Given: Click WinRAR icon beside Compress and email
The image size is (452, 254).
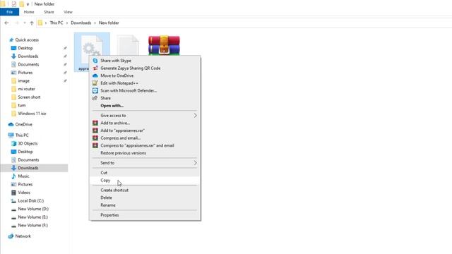Looking at the screenshot, I should [95, 138].
